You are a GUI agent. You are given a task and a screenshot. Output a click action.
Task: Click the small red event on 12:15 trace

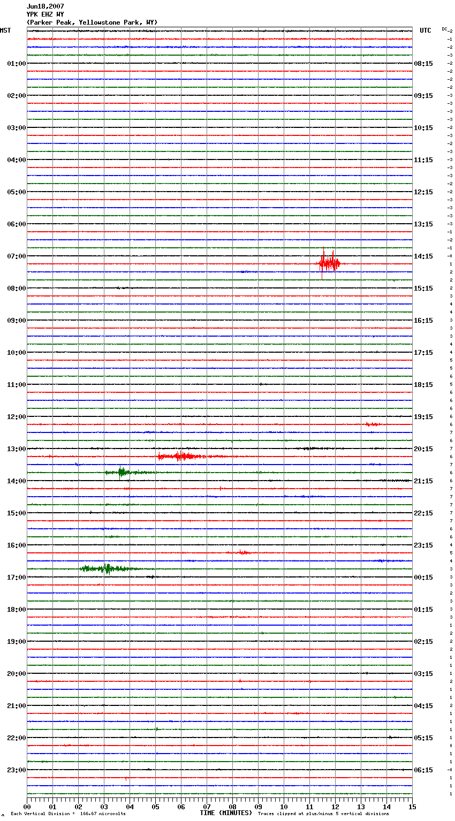coord(373,424)
